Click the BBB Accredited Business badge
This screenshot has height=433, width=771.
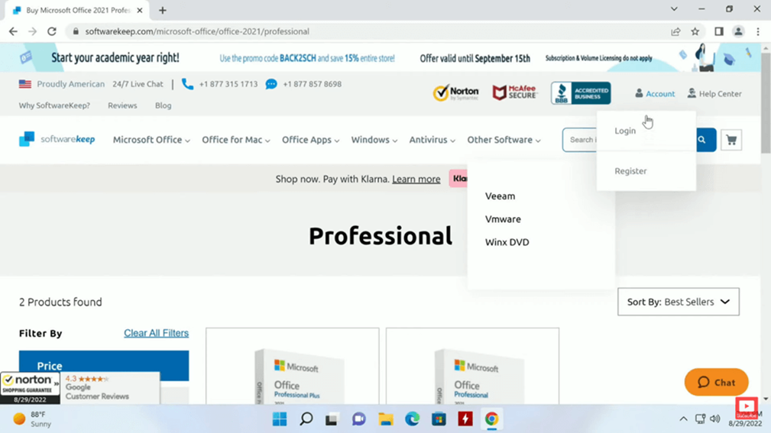(x=581, y=93)
